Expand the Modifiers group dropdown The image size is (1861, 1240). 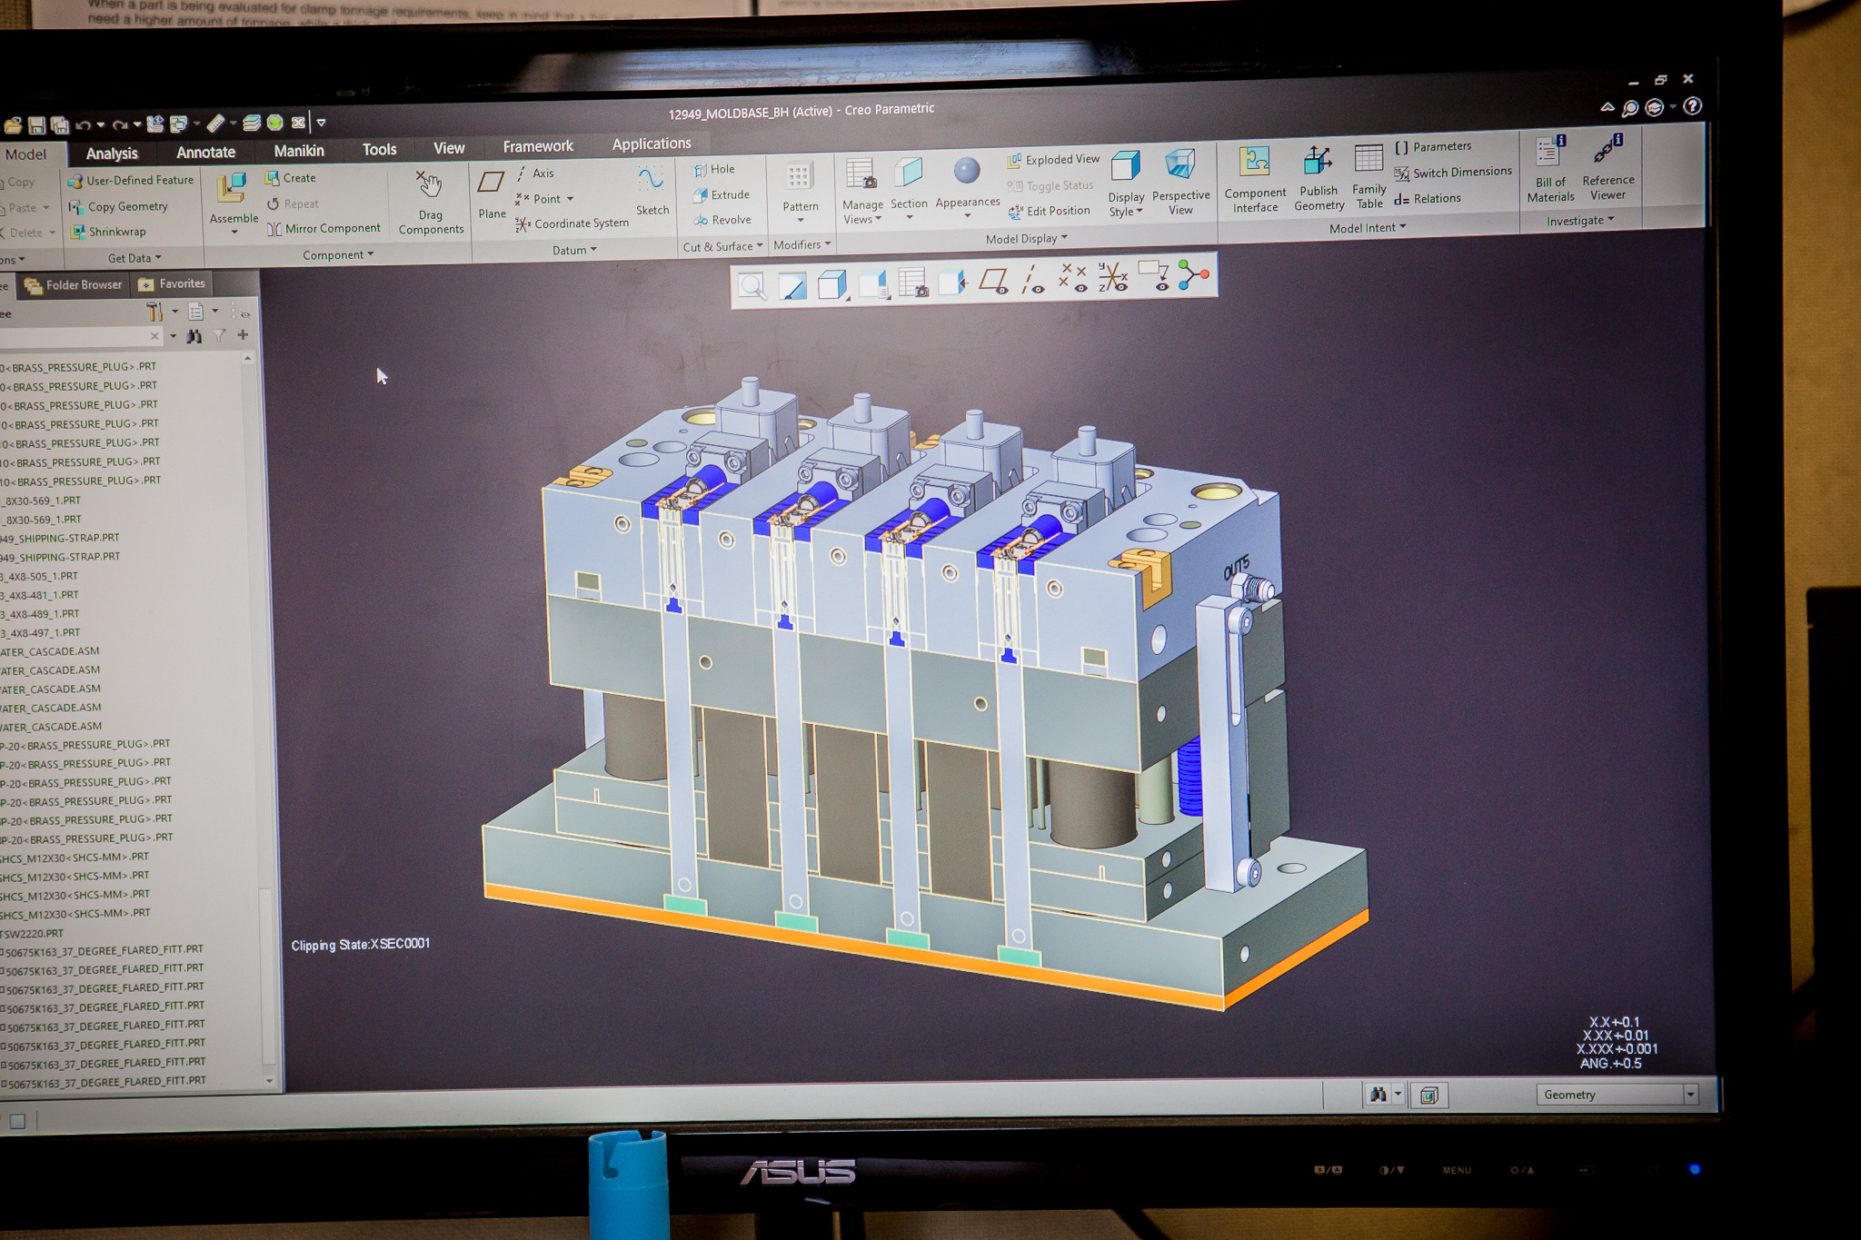(801, 244)
